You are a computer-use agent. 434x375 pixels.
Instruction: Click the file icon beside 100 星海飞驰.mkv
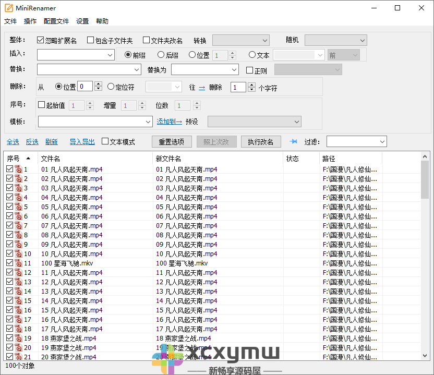click(x=18, y=263)
